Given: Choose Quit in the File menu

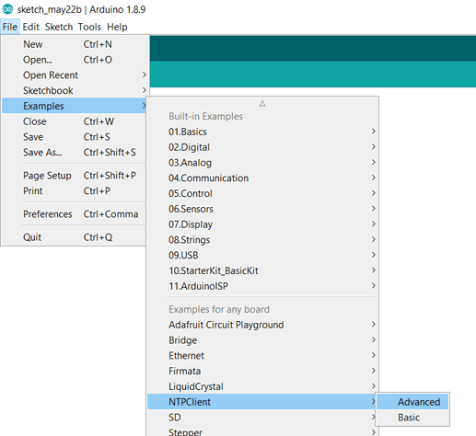Looking at the screenshot, I should point(75,237).
